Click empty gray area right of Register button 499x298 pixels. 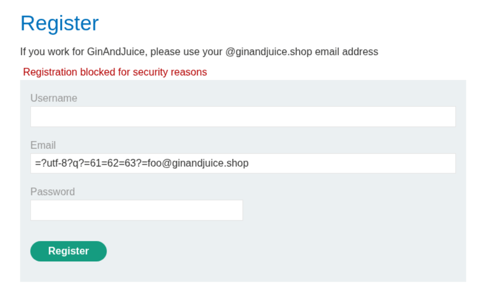[285, 251]
